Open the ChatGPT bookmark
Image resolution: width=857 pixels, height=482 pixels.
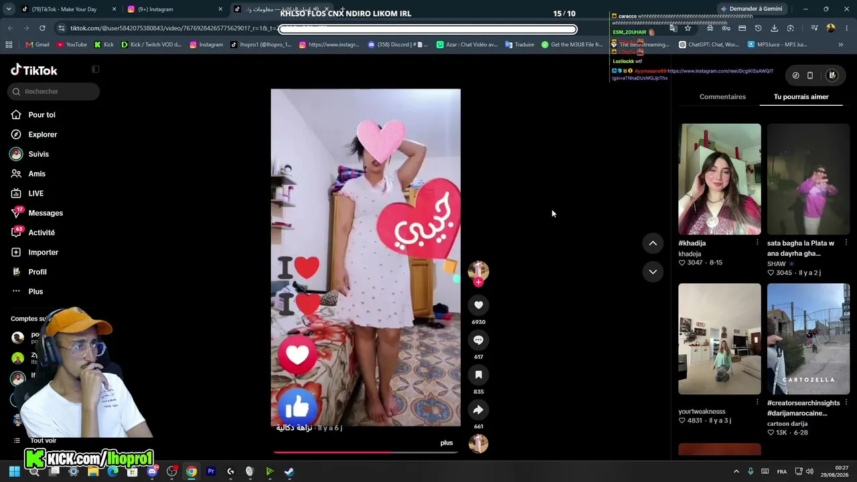coord(709,45)
